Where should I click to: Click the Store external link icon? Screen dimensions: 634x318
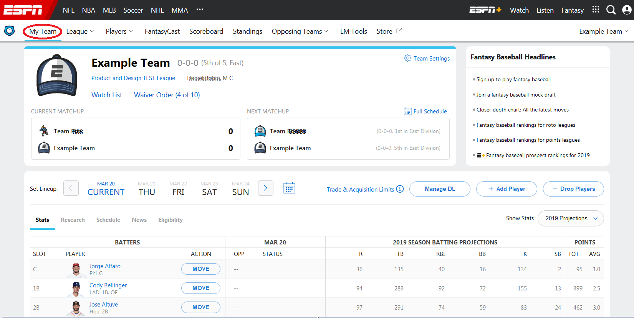pos(399,31)
